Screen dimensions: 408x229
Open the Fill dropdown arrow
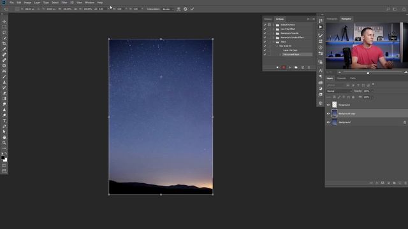pyautogui.click(x=372, y=97)
